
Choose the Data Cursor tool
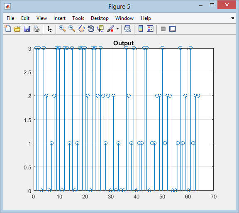[x=100, y=29]
